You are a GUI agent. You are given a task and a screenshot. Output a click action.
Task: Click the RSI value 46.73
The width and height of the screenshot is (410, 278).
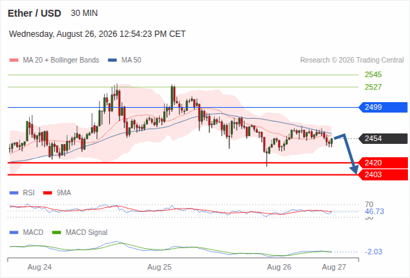[375, 211]
